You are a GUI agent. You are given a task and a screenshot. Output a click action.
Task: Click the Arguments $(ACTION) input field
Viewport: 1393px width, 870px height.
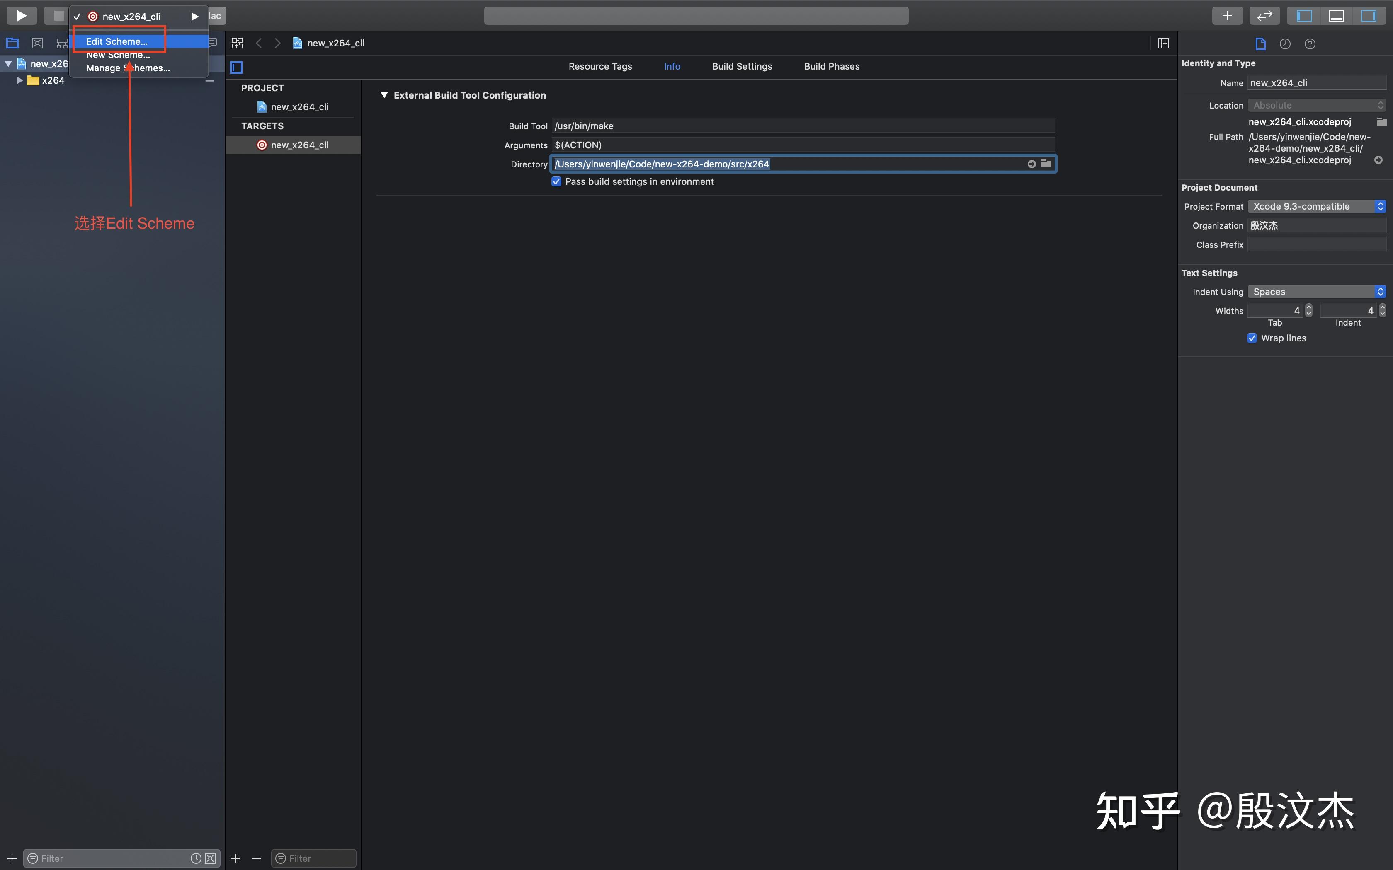pos(802,145)
